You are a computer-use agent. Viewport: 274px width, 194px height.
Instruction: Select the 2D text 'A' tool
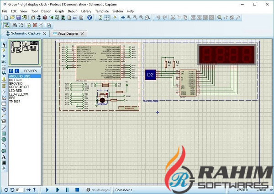coord(4,156)
